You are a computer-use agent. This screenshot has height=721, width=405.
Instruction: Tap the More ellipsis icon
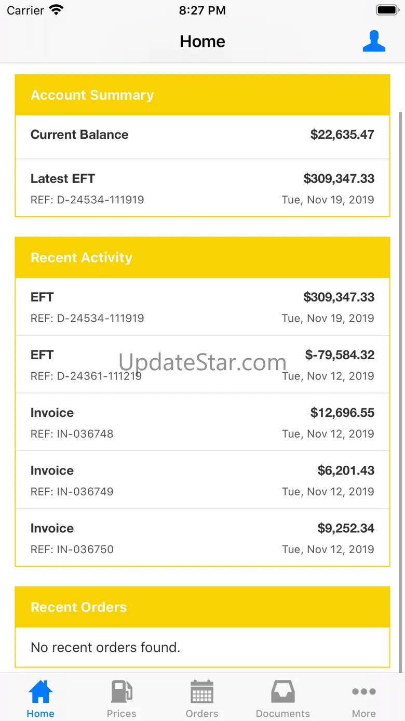[x=363, y=692]
